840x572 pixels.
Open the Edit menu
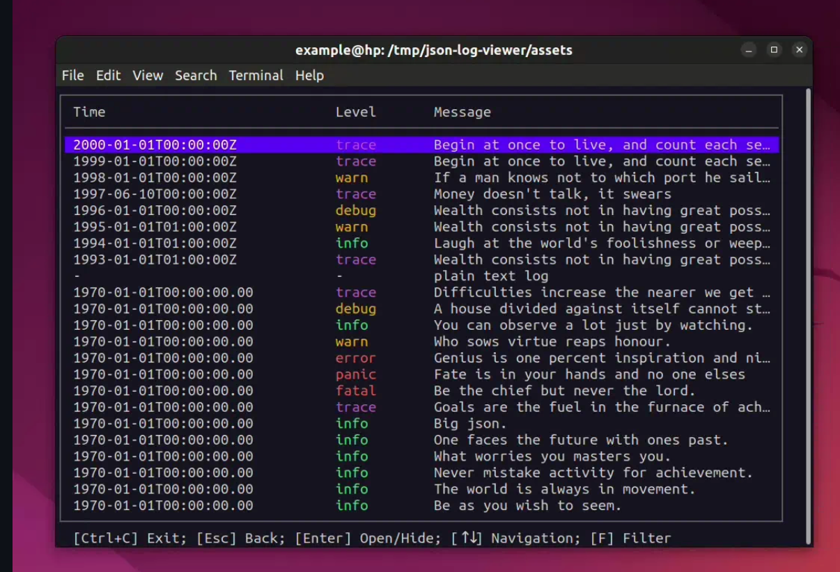pos(108,75)
